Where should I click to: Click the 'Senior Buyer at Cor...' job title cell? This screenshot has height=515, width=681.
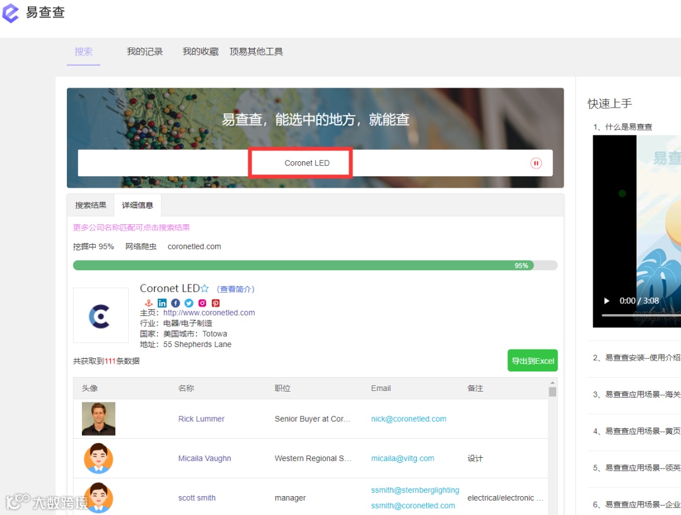pos(312,419)
